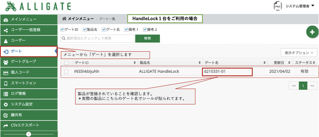
Task: Click the home icon in breadcrumb
Action: [64, 19]
